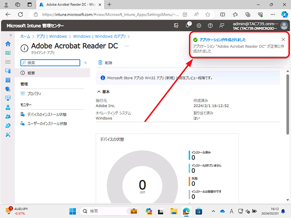Click the taskbar 検索 search box
Image resolution: width=291 pixels, height=218 pixels.
111,211
